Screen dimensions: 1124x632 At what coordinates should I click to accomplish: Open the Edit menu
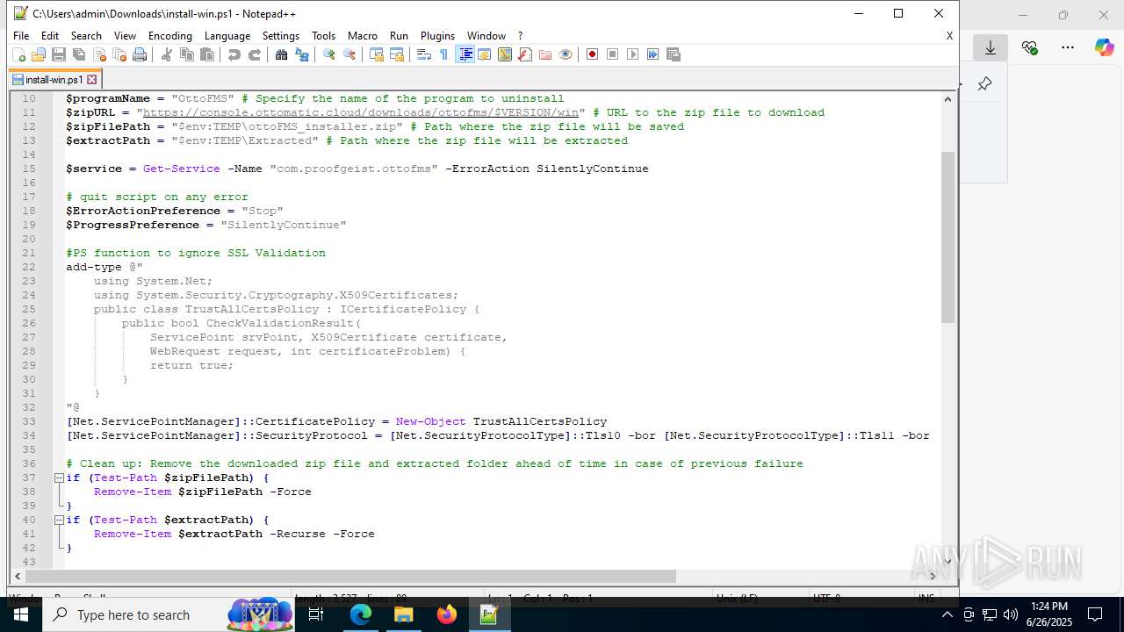point(50,36)
